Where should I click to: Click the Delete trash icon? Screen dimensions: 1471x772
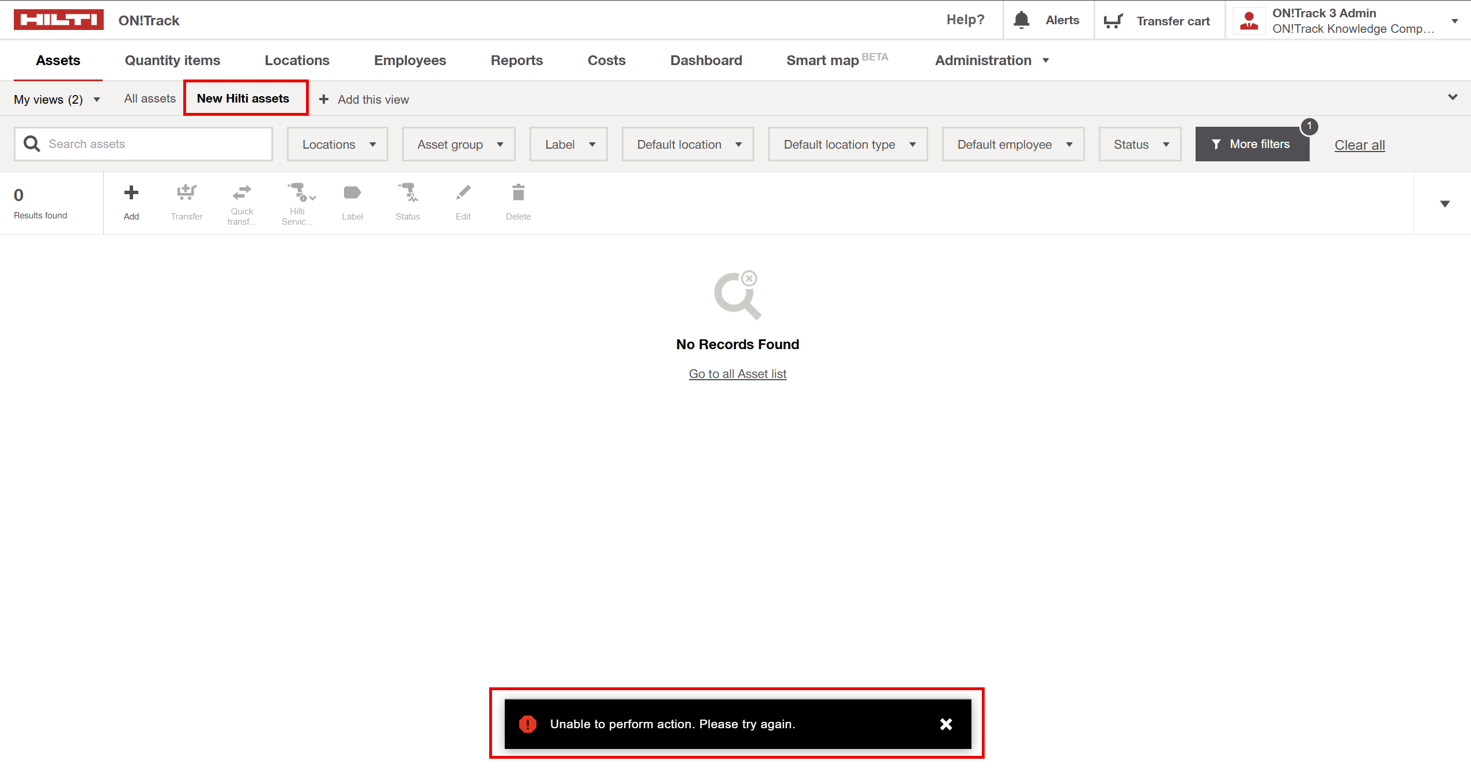click(519, 192)
